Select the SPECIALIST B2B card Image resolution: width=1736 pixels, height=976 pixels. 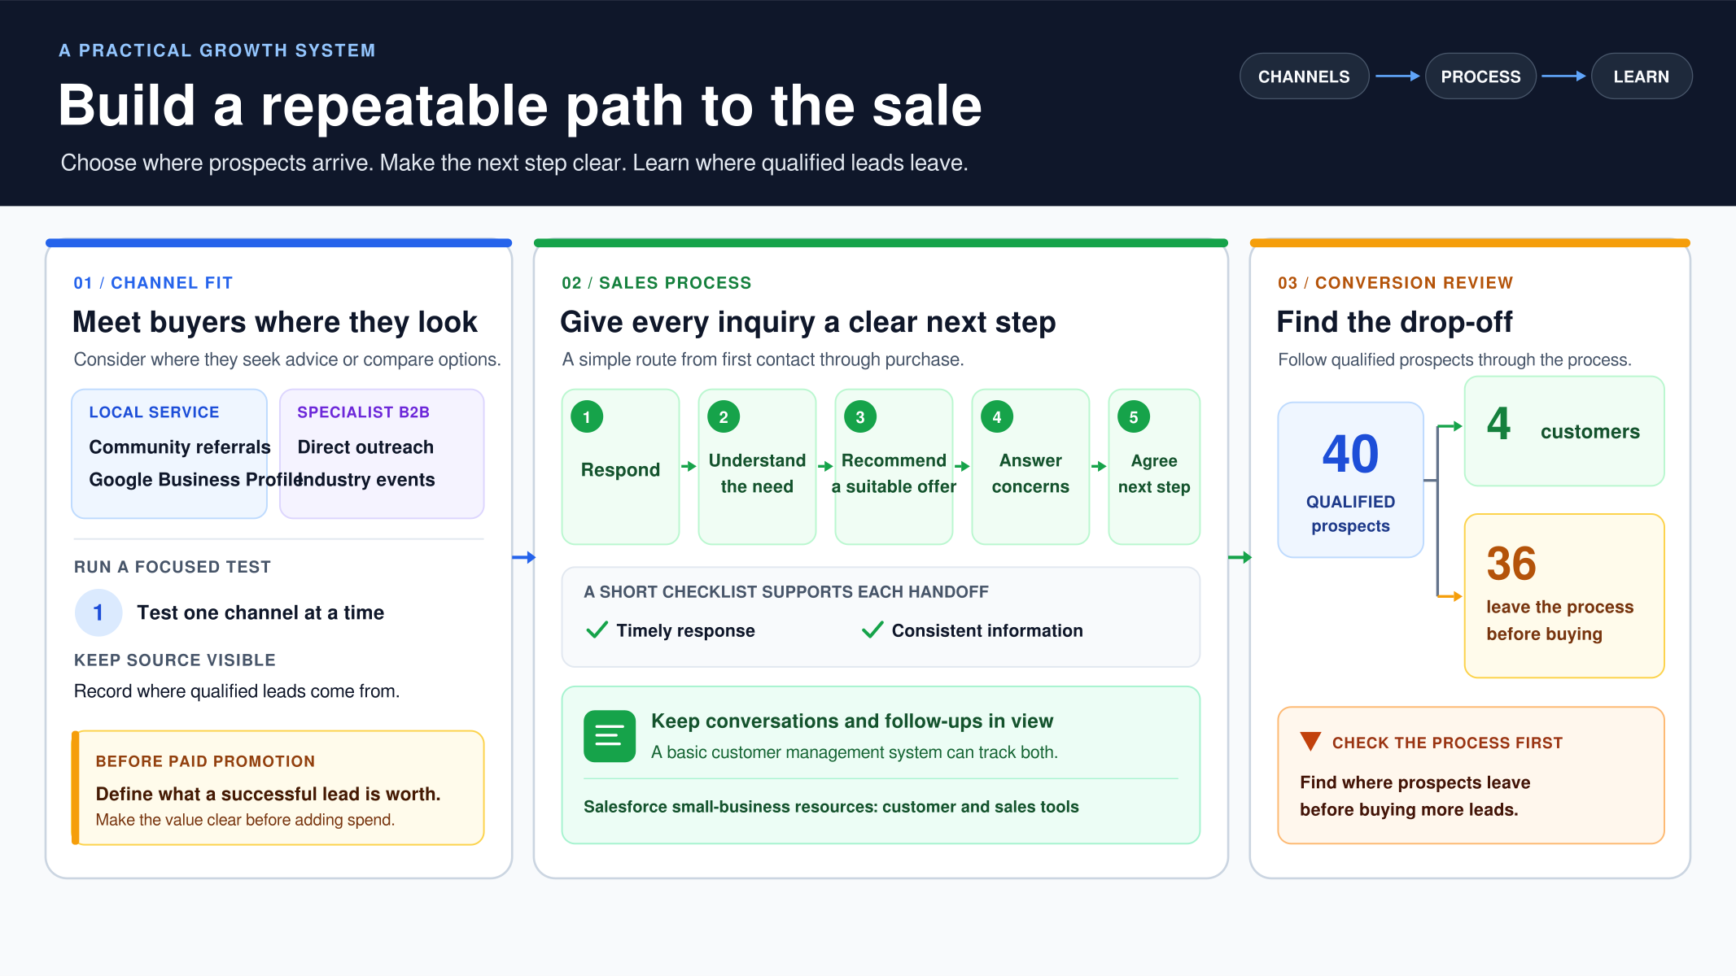click(x=382, y=454)
